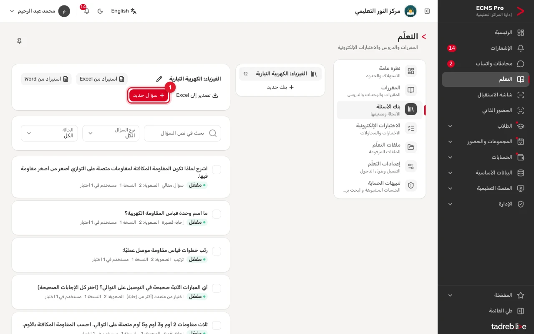Click the ECMS Pro logo icon
534x334 pixels.
pyautogui.click(x=520, y=11)
